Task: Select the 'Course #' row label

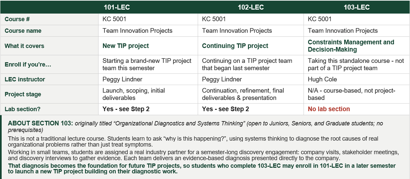Action: click(x=17, y=19)
